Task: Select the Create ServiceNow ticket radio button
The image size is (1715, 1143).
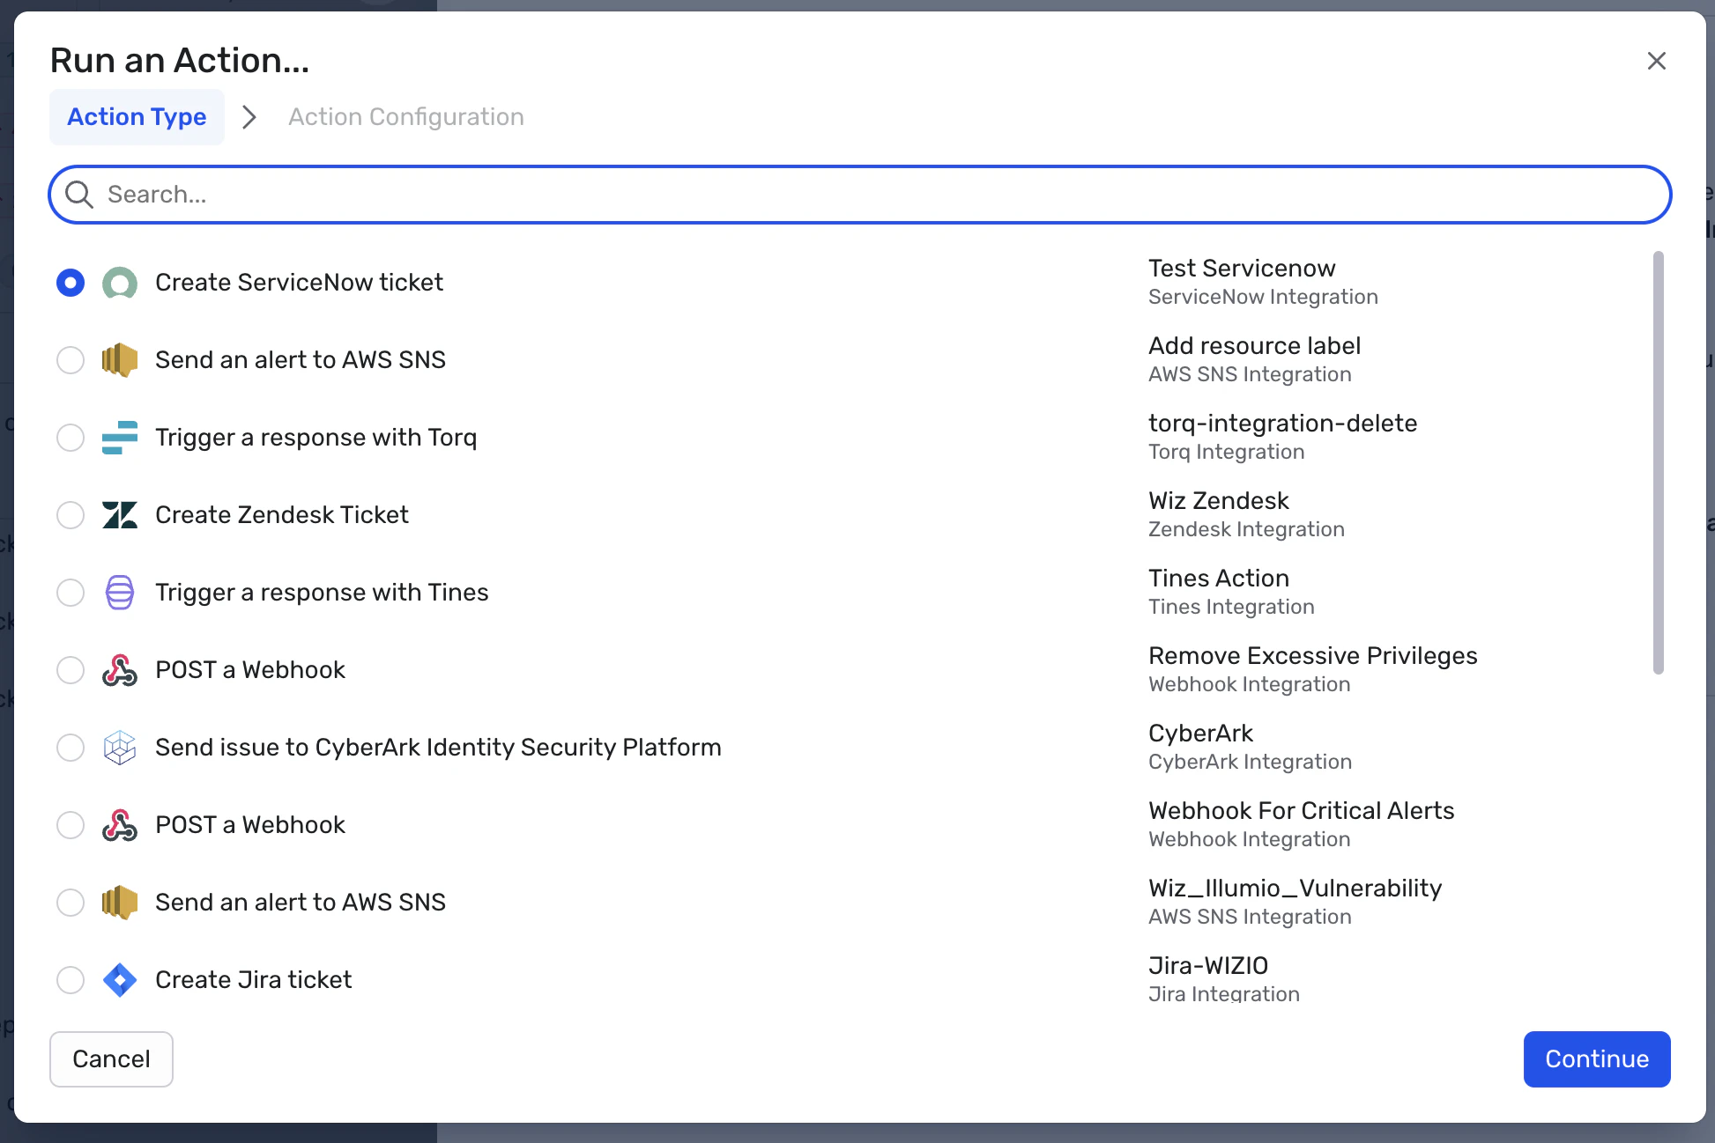Action: click(71, 283)
